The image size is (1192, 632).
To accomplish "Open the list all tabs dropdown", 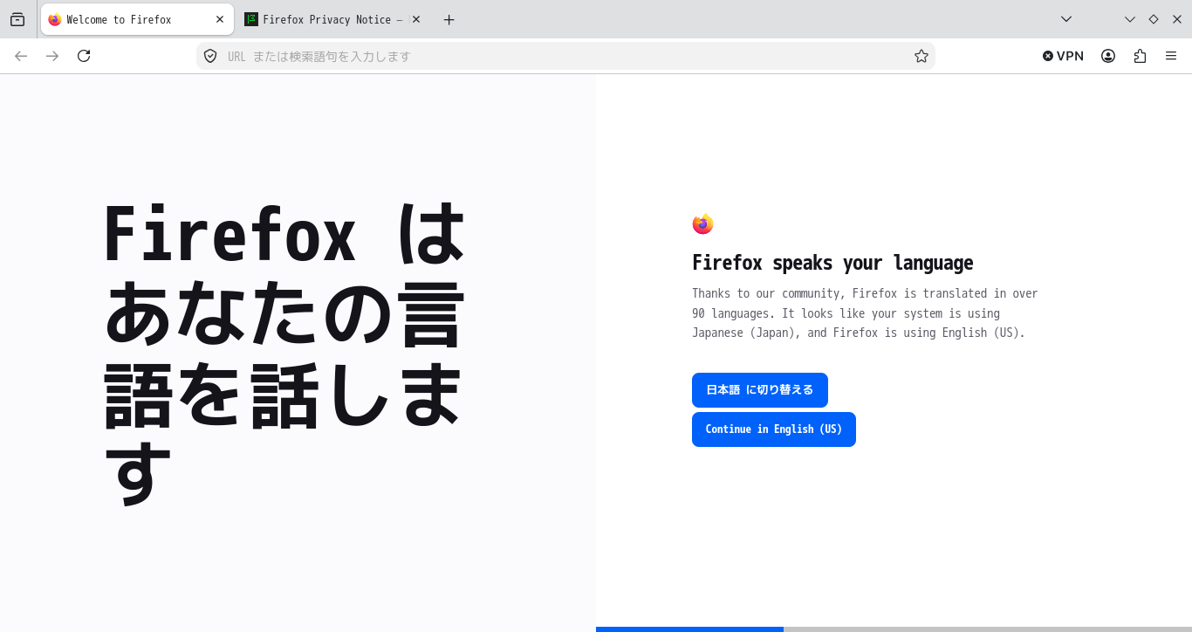I will point(1065,19).
